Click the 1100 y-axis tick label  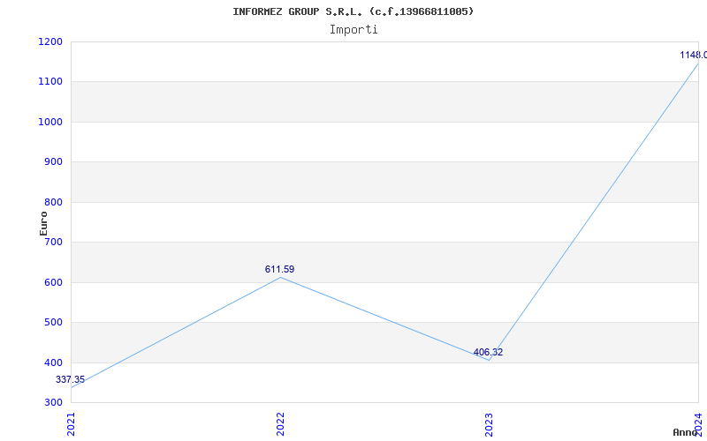50,82
